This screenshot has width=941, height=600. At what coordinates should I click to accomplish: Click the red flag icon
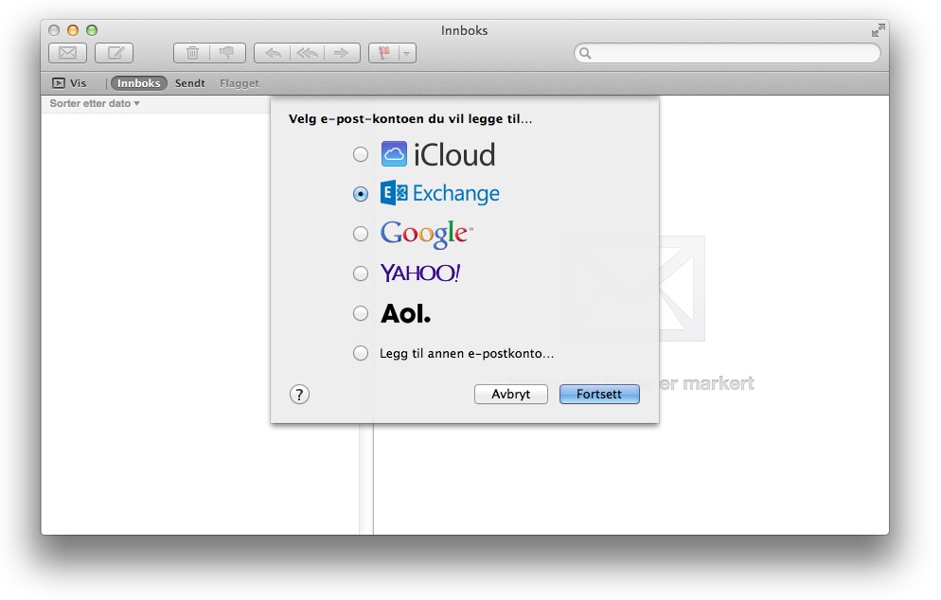point(383,54)
